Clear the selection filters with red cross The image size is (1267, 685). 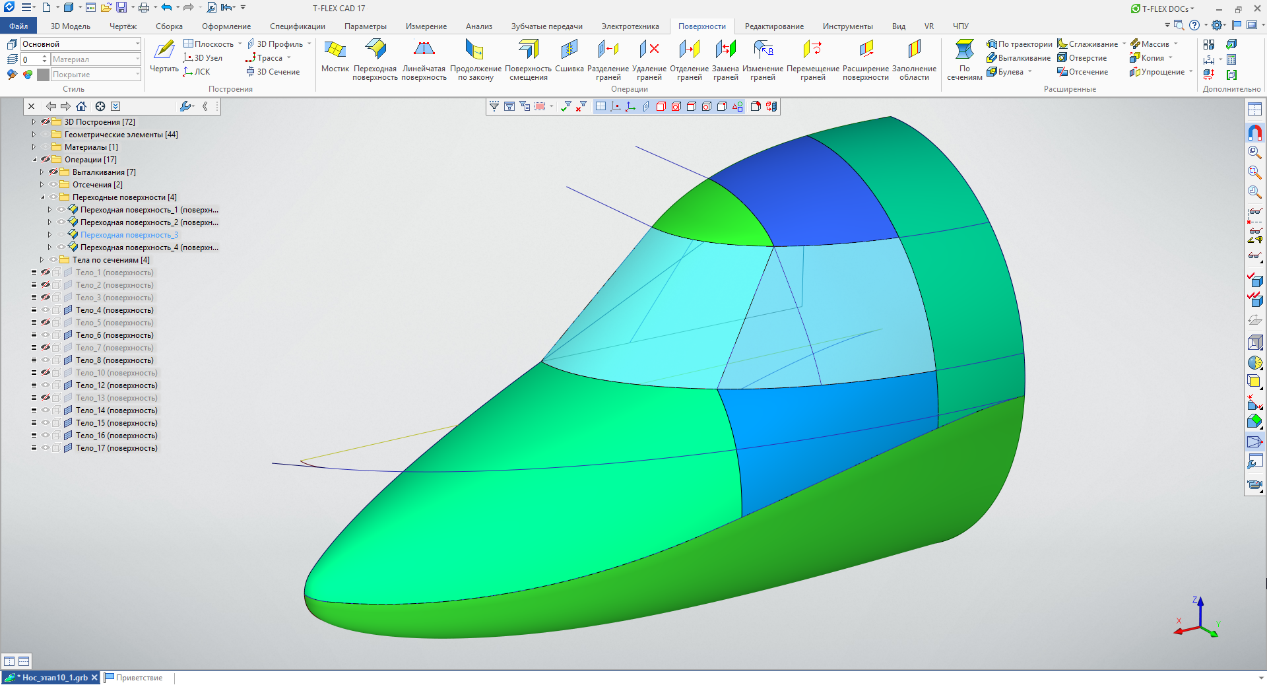coord(581,106)
